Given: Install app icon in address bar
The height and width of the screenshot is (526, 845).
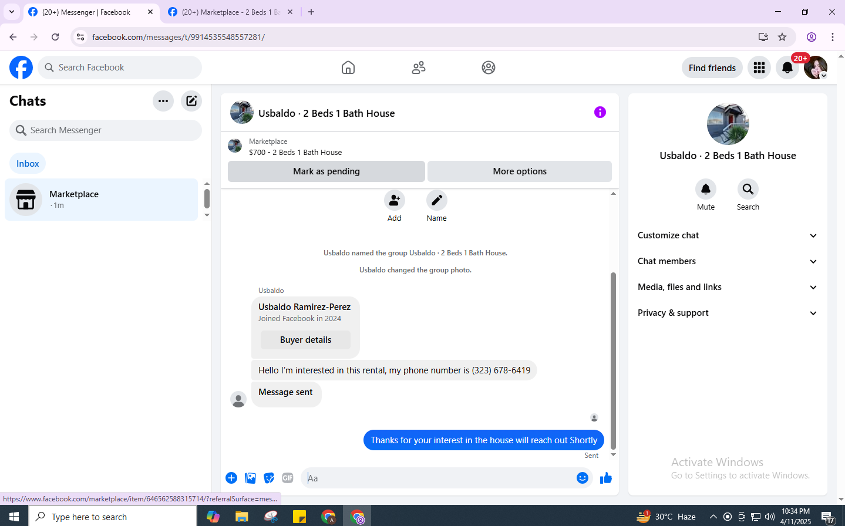Looking at the screenshot, I should point(763,37).
